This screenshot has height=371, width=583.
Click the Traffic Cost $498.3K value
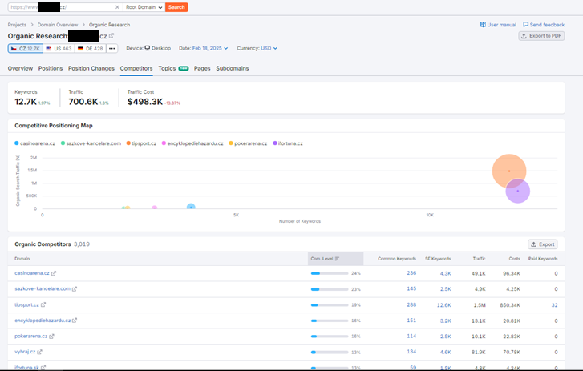tap(145, 102)
